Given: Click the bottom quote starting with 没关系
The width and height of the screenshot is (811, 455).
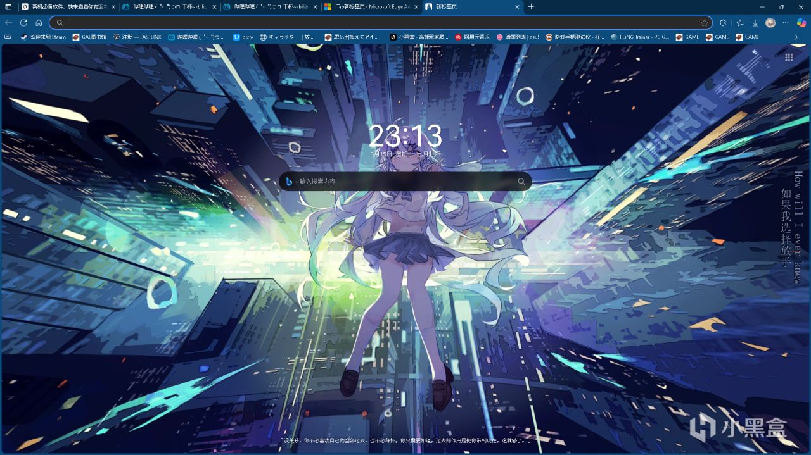Looking at the screenshot, I should click(x=405, y=440).
